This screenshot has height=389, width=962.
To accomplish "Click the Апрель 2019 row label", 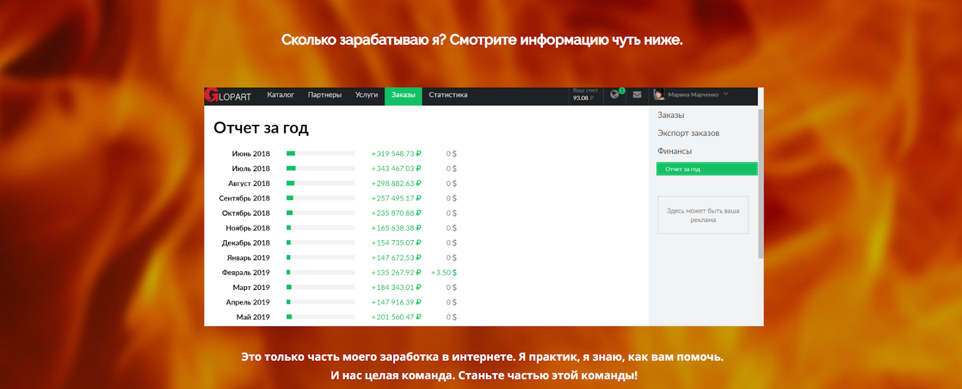I will [x=248, y=303].
